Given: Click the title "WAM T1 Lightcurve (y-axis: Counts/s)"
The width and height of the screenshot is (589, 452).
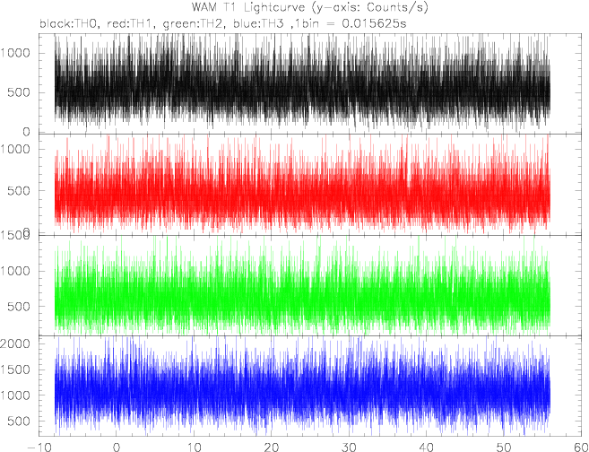Looking at the screenshot, I should click(x=310, y=7).
